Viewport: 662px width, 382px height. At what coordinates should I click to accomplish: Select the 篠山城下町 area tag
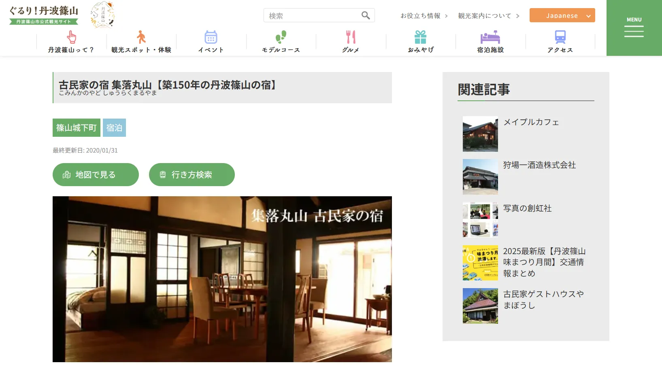coord(76,128)
